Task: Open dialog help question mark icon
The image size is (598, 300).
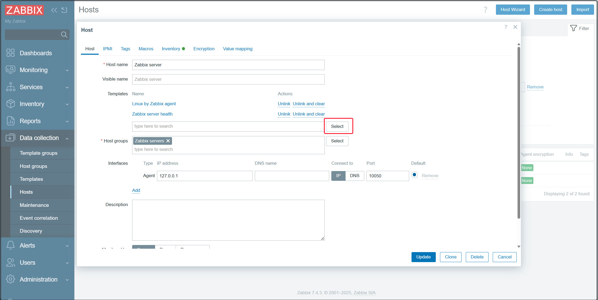Action: coord(506,27)
